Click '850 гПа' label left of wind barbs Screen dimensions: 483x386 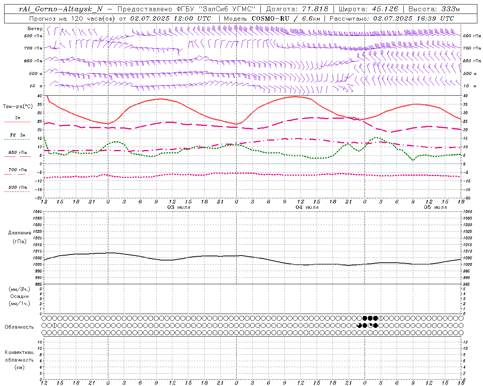pos(33,61)
